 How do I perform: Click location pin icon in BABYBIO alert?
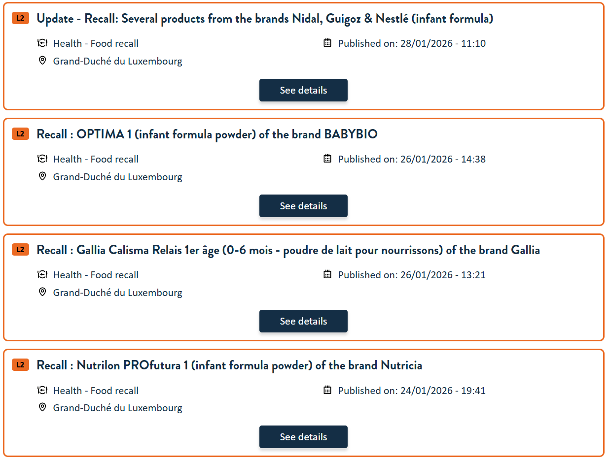42,176
